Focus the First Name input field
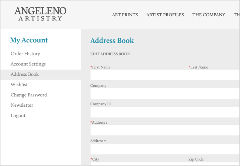Image resolution: width=240 pixels, height=166 pixels. (140, 75)
